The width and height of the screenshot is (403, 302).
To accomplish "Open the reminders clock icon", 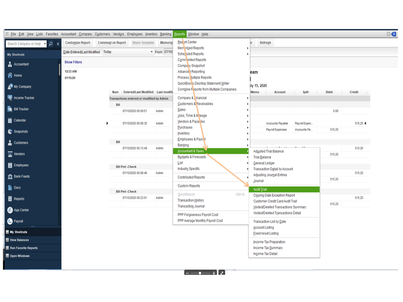I will point(388,34).
